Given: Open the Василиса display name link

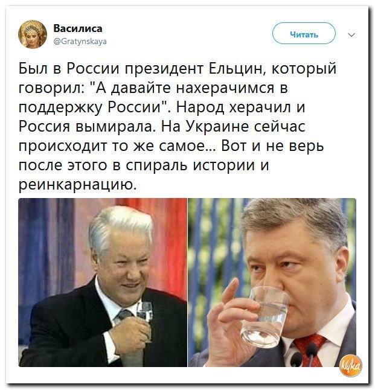Looking at the screenshot, I should tap(78, 28).
